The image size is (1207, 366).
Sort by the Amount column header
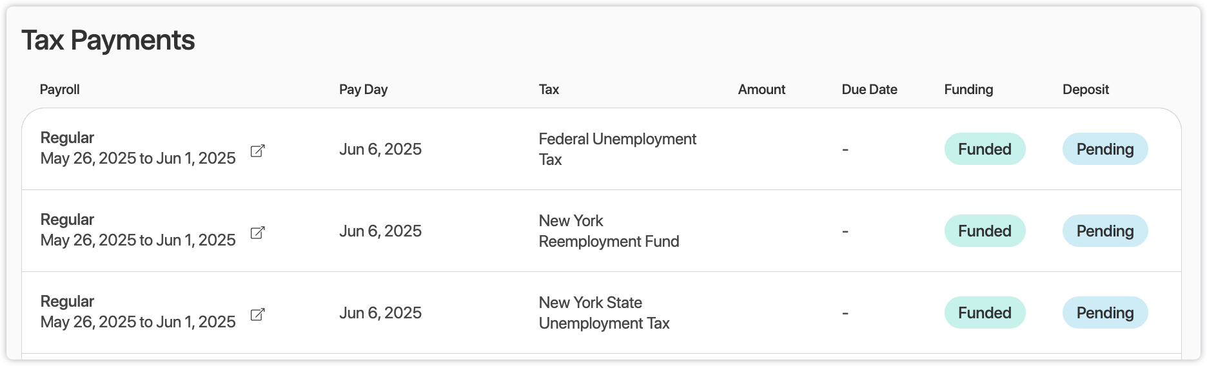(x=761, y=90)
